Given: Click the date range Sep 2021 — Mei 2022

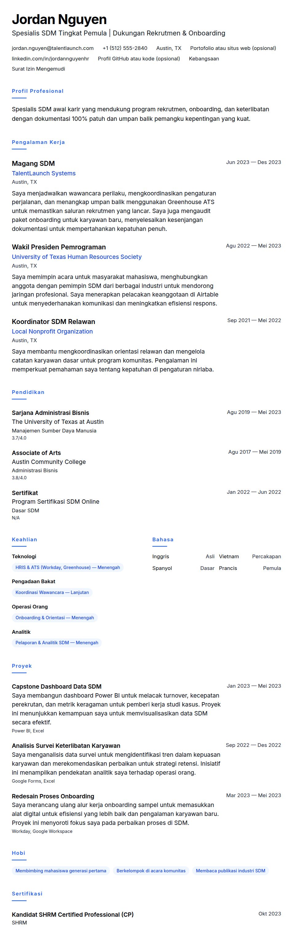Looking at the screenshot, I should tap(254, 321).
